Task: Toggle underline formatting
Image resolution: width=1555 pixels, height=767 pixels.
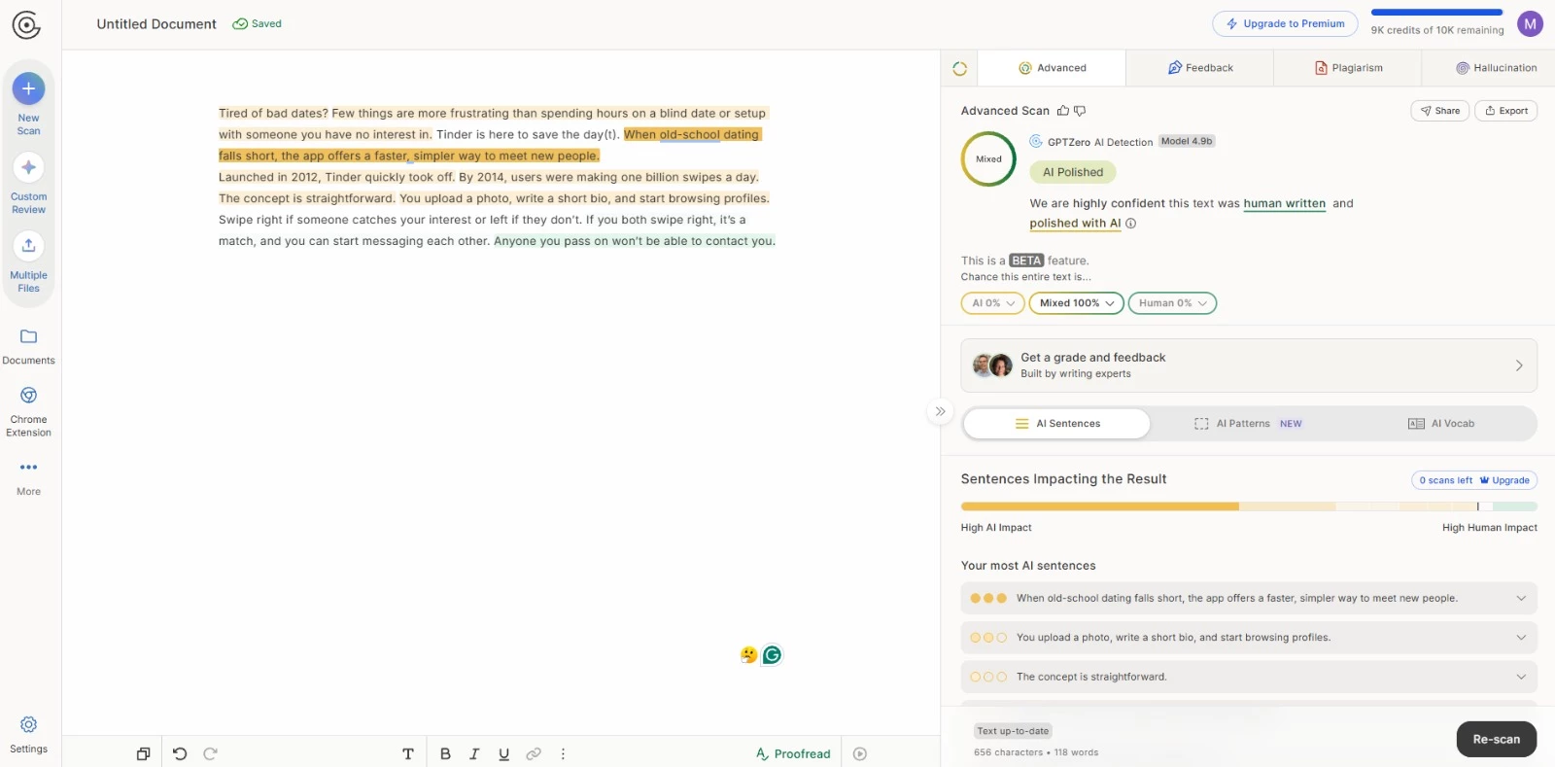Action: tap(503, 753)
